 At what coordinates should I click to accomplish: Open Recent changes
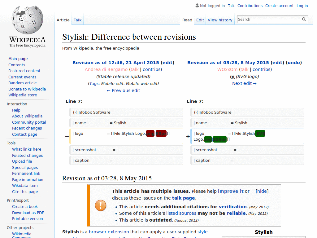27,128
